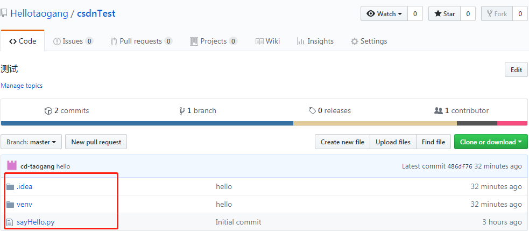Click the star icon in Star button
Viewport: 529px width, 231px height.
(438, 14)
